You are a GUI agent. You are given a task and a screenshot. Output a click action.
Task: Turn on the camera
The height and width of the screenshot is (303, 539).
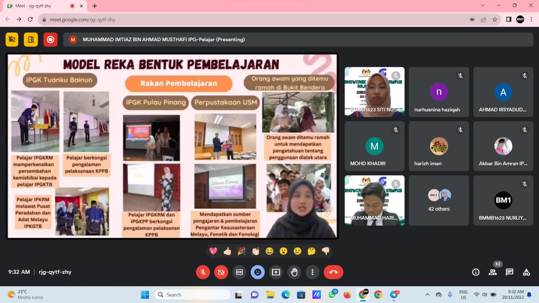[x=221, y=272]
